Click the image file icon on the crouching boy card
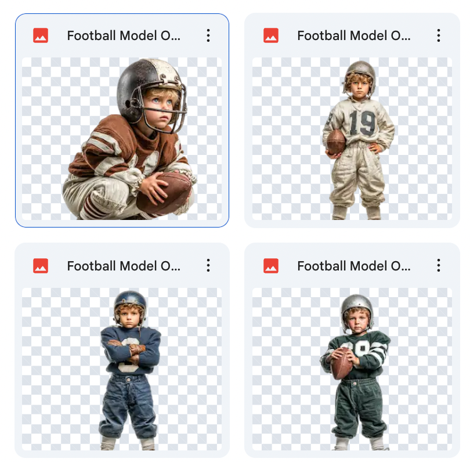 41,35
